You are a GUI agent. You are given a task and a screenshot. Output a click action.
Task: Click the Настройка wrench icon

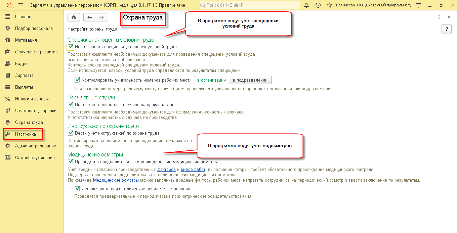click(8, 134)
